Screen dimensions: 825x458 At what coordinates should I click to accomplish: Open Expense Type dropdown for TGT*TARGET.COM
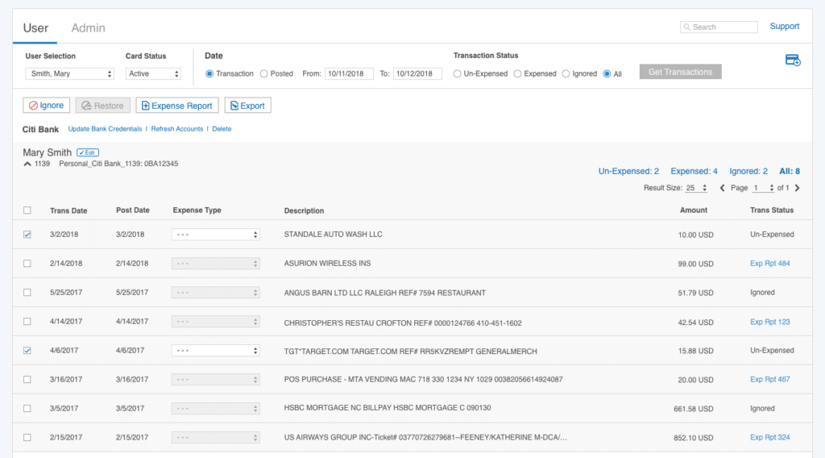pos(215,350)
